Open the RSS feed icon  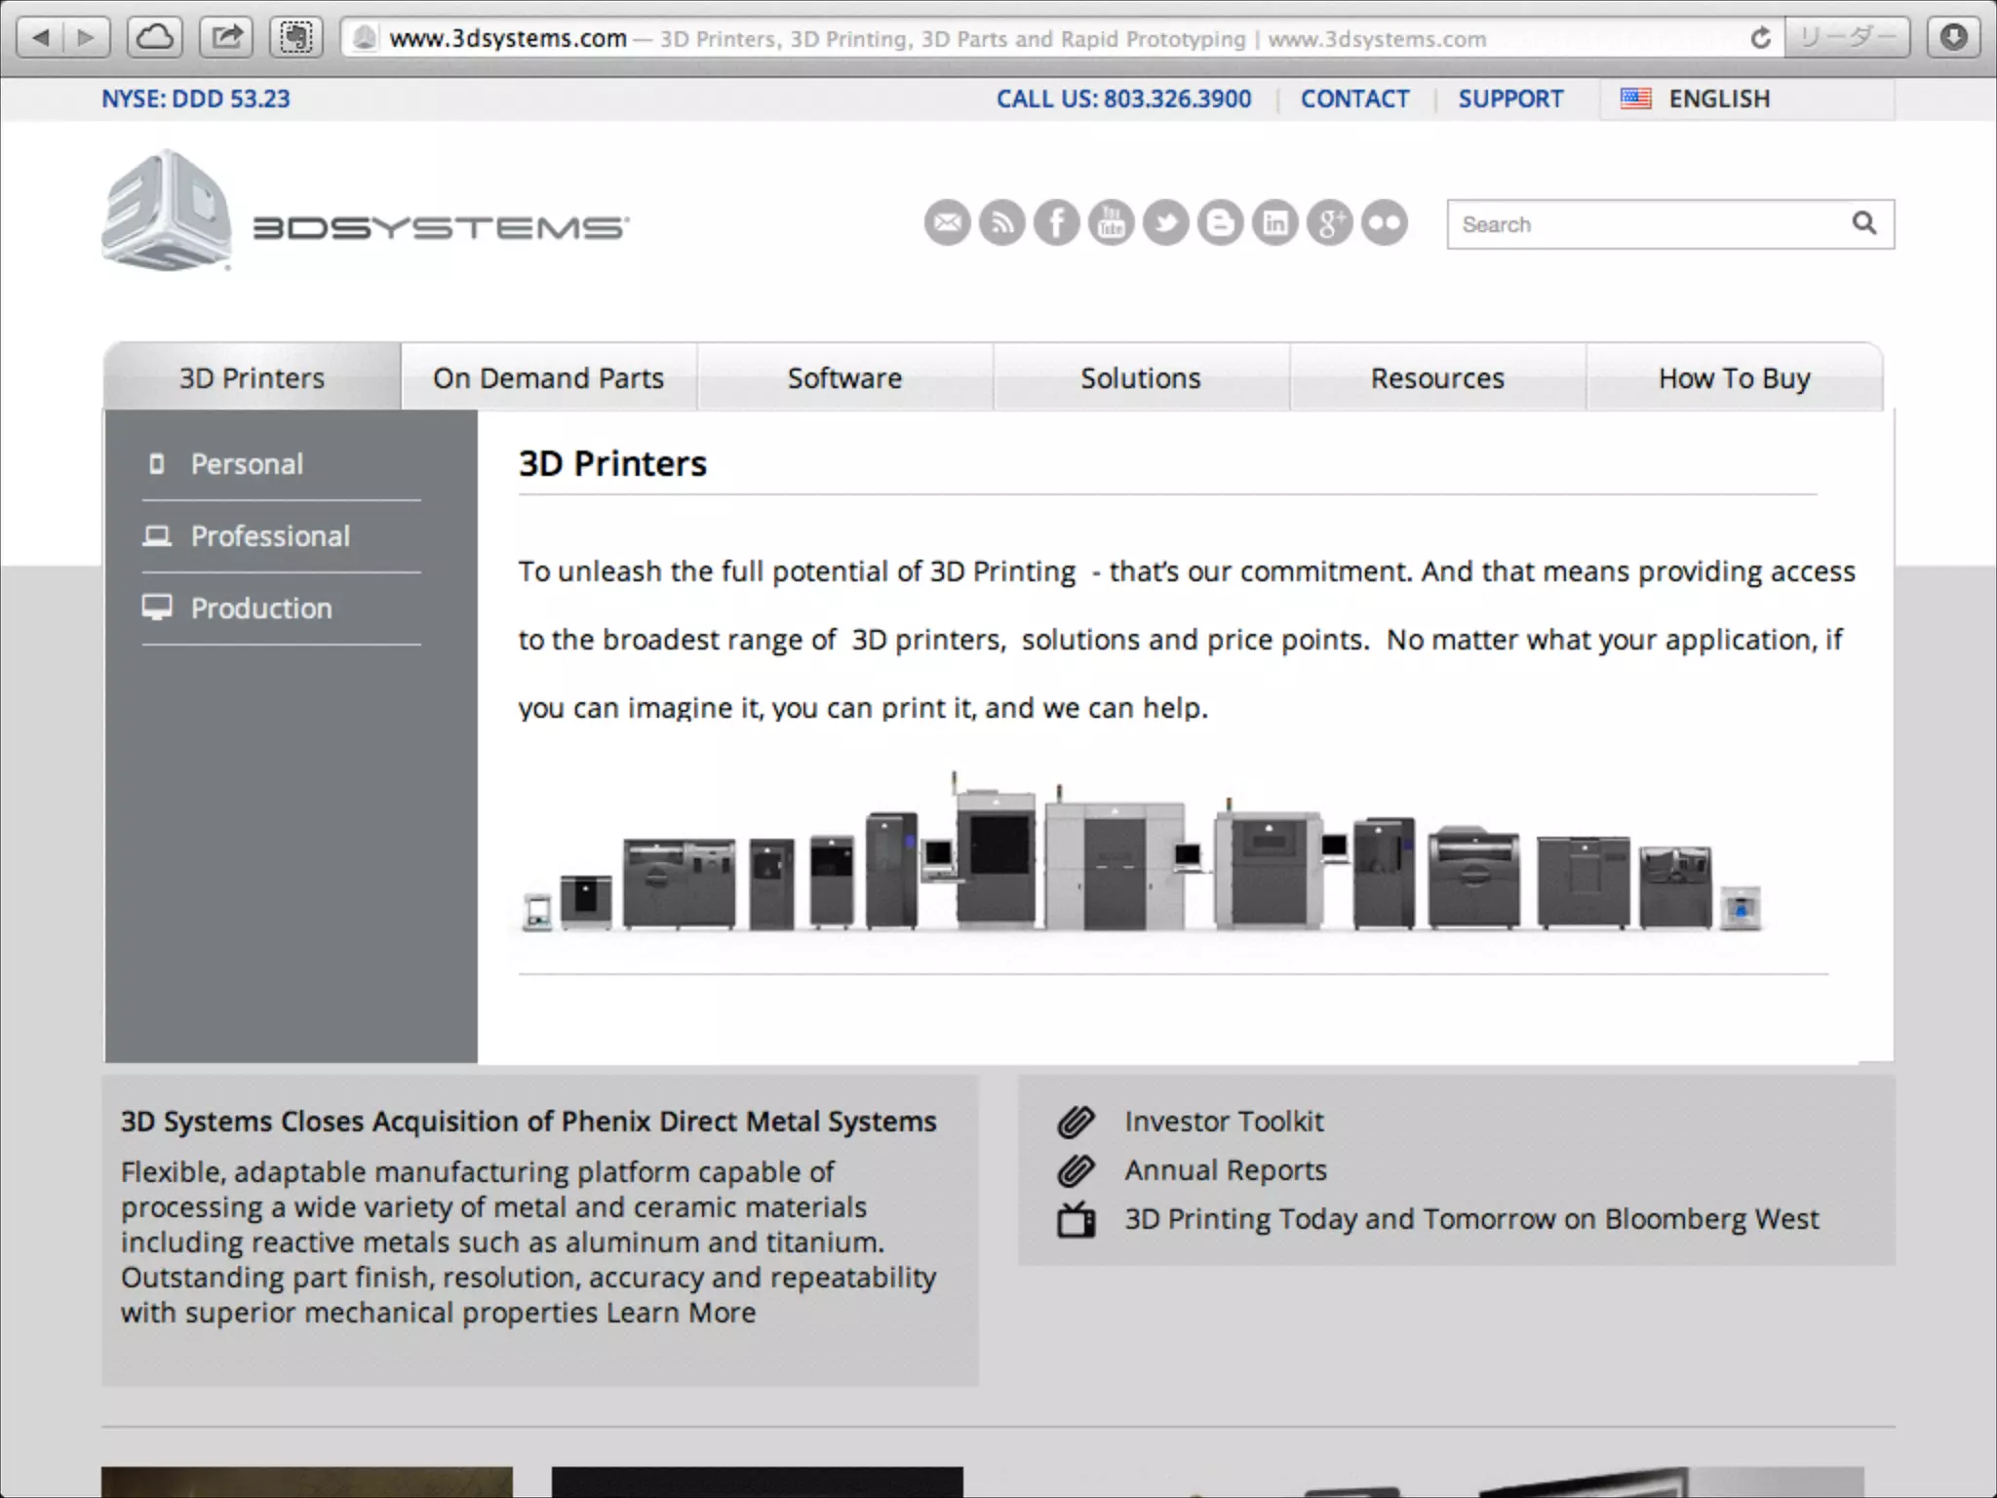[1001, 223]
